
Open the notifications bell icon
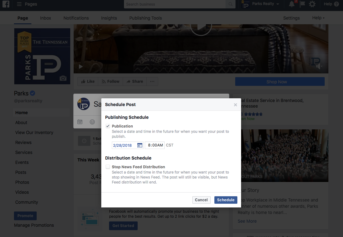[292, 4]
